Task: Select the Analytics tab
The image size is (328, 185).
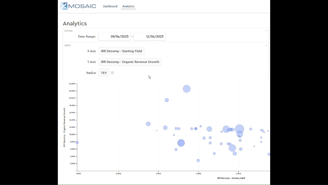Action: coord(128,6)
